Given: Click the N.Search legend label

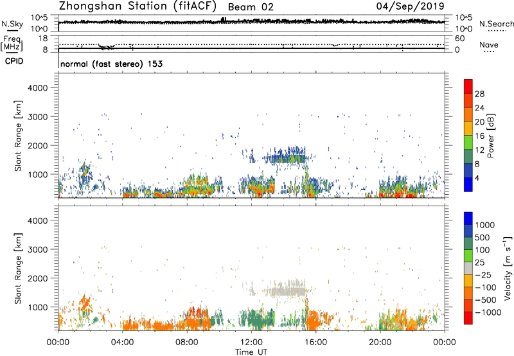Looking at the screenshot, I should click(x=496, y=24).
